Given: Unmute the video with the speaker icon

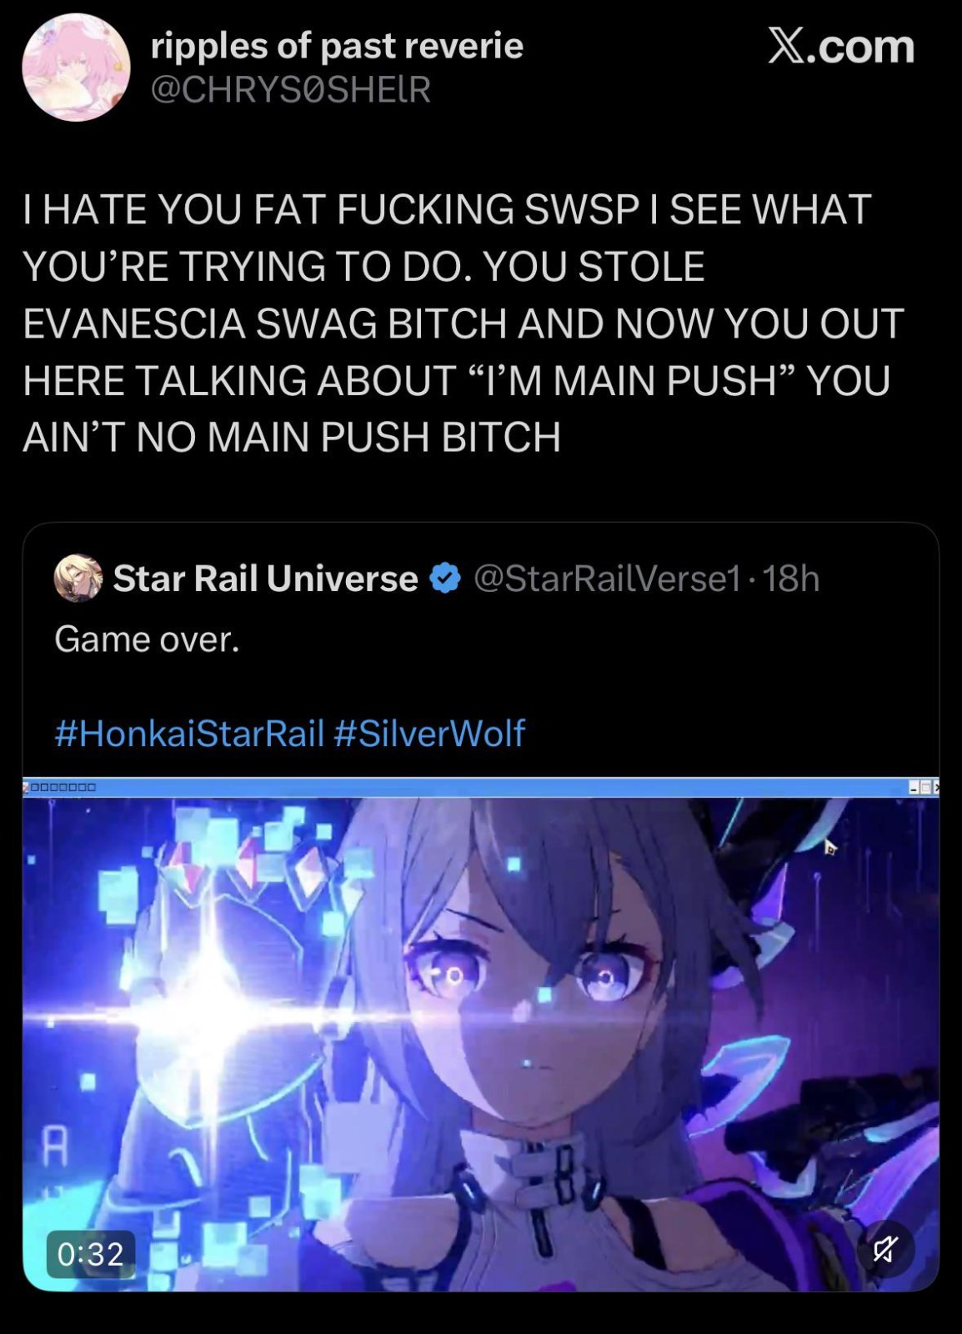Looking at the screenshot, I should coord(885,1249).
